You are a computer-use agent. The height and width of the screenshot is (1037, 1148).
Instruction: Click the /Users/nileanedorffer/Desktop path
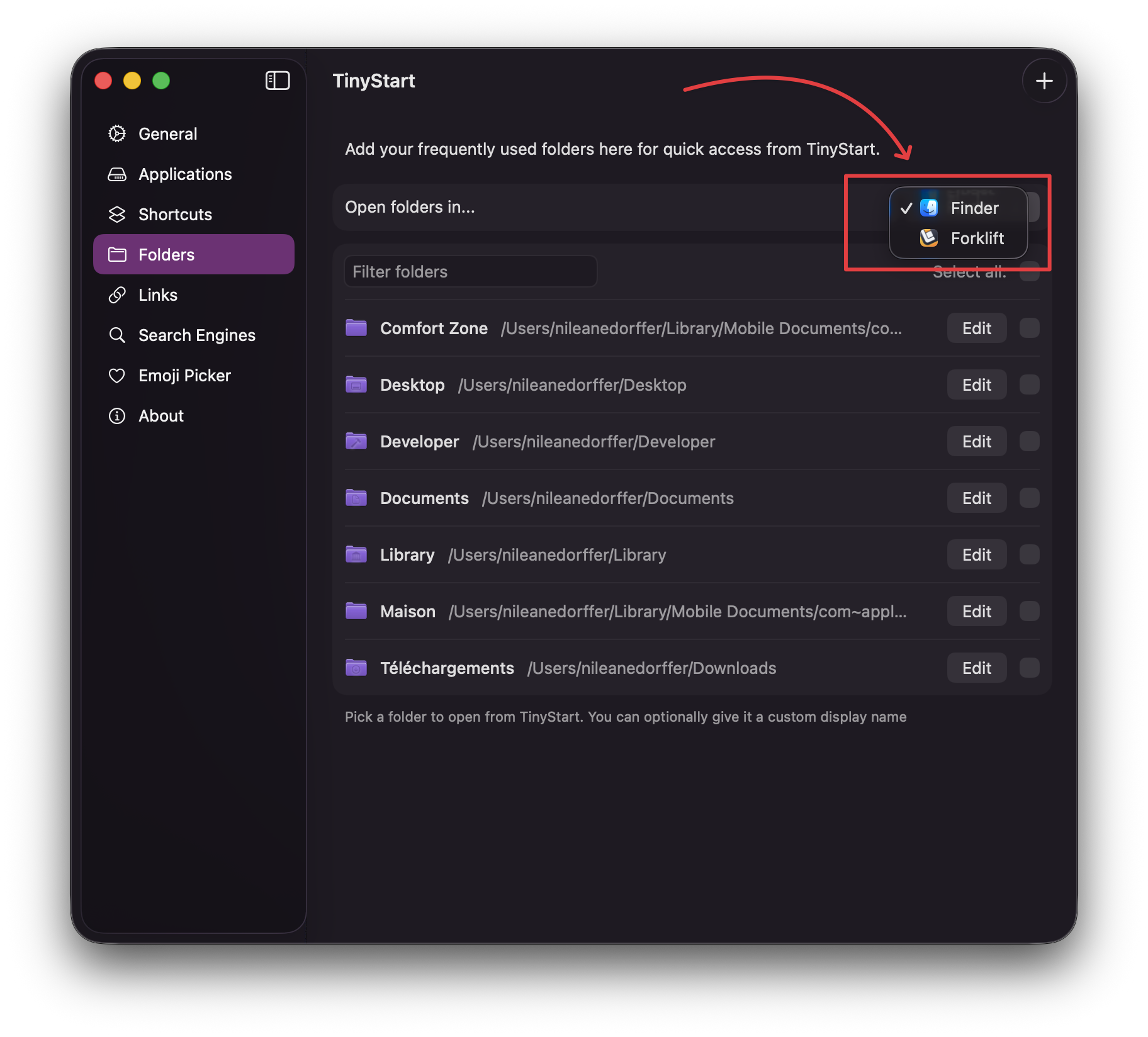coord(572,384)
